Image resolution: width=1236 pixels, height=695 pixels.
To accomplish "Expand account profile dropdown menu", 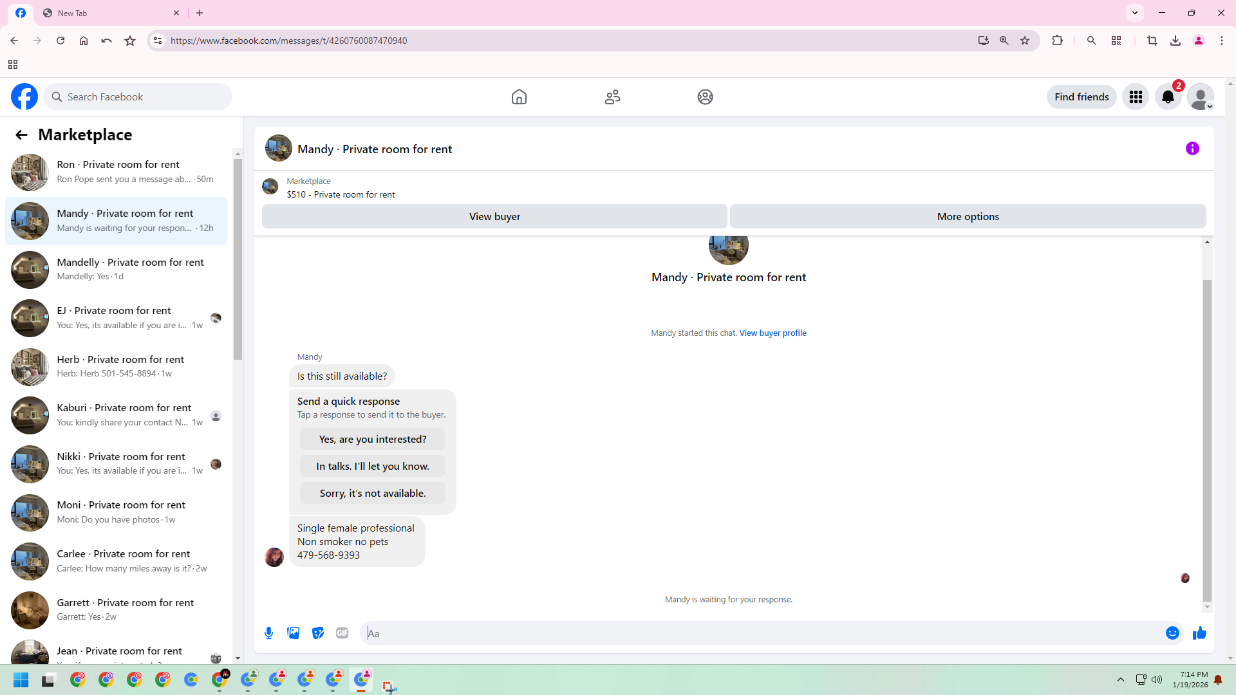I will pyautogui.click(x=1201, y=97).
